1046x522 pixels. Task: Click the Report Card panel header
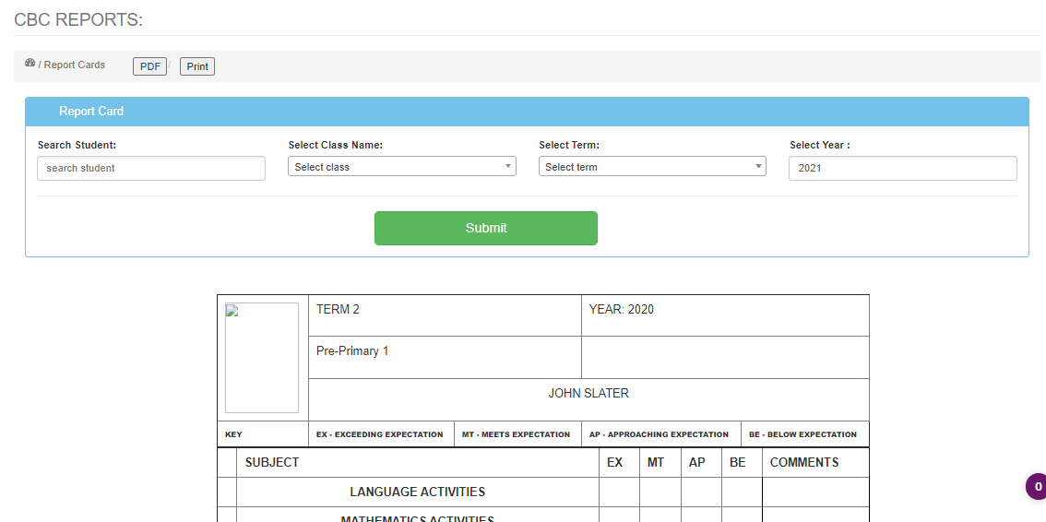tap(91, 112)
